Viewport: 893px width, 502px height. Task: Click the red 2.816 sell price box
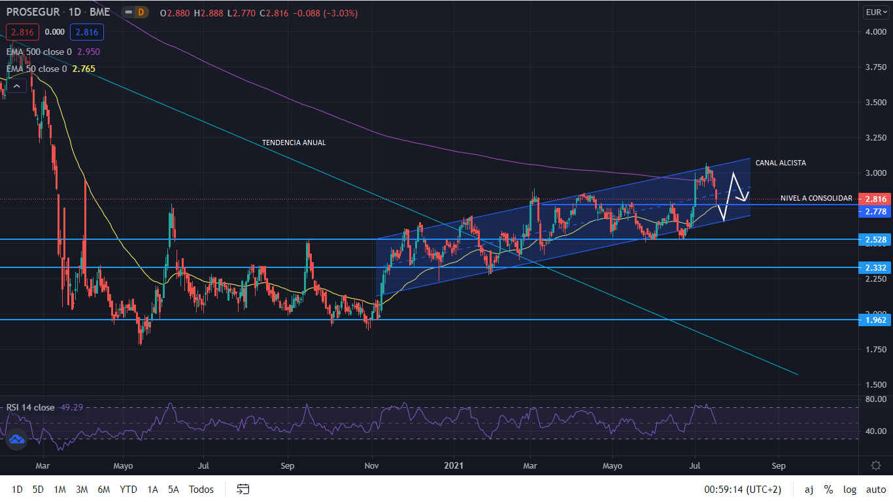(23, 31)
